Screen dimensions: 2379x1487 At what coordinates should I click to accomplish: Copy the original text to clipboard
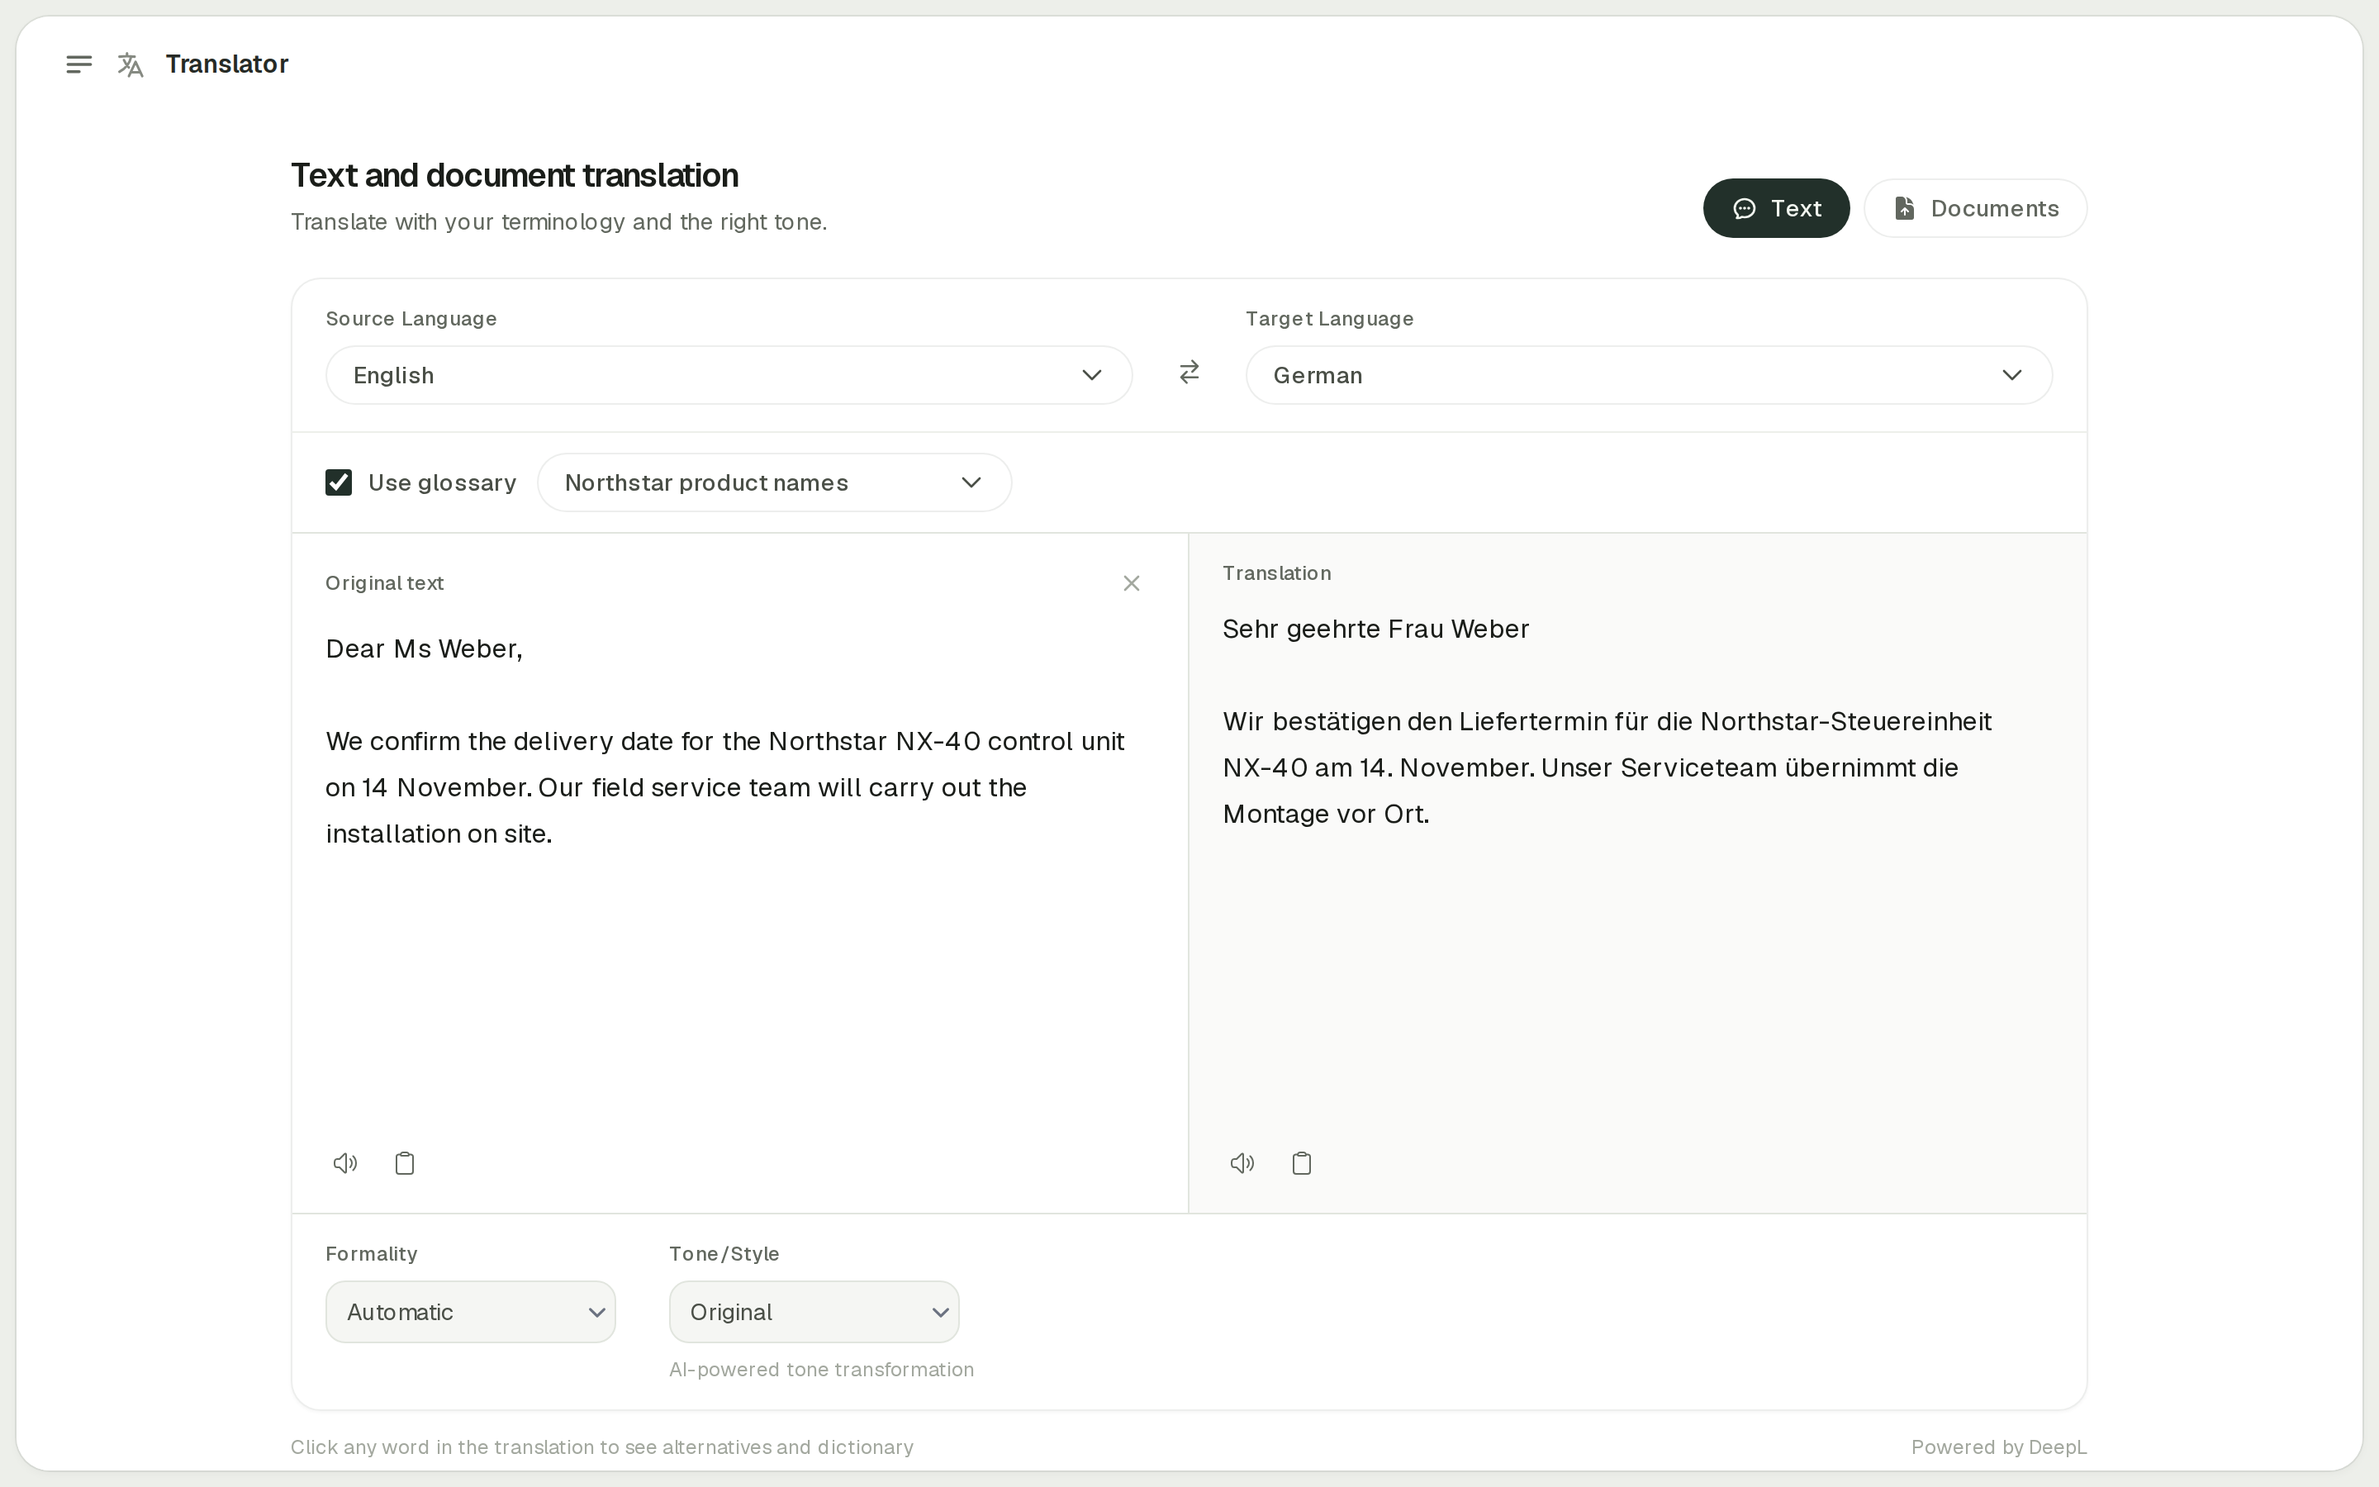pyautogui.click(x=405, y=1163)
